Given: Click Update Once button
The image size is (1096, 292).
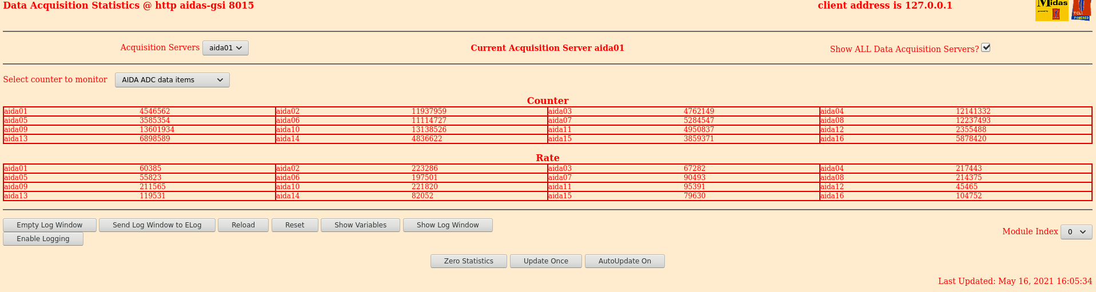Looking at the screenshot, I should tap(546, 261).
